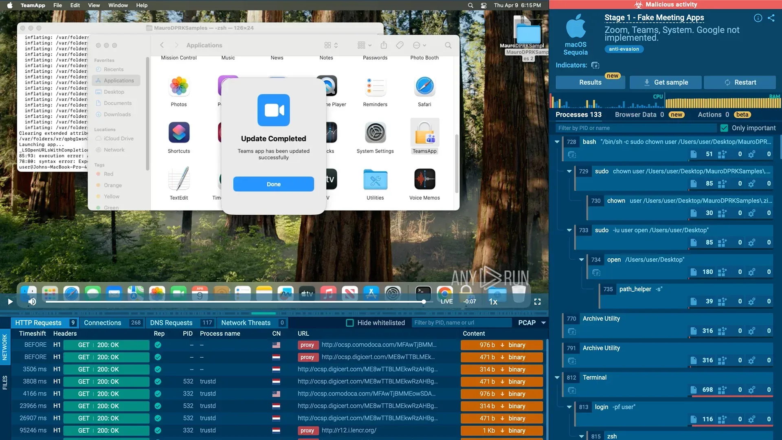782x440 pixels.
Task: Collapse process 728 bash tree
Action: point(557,142)
